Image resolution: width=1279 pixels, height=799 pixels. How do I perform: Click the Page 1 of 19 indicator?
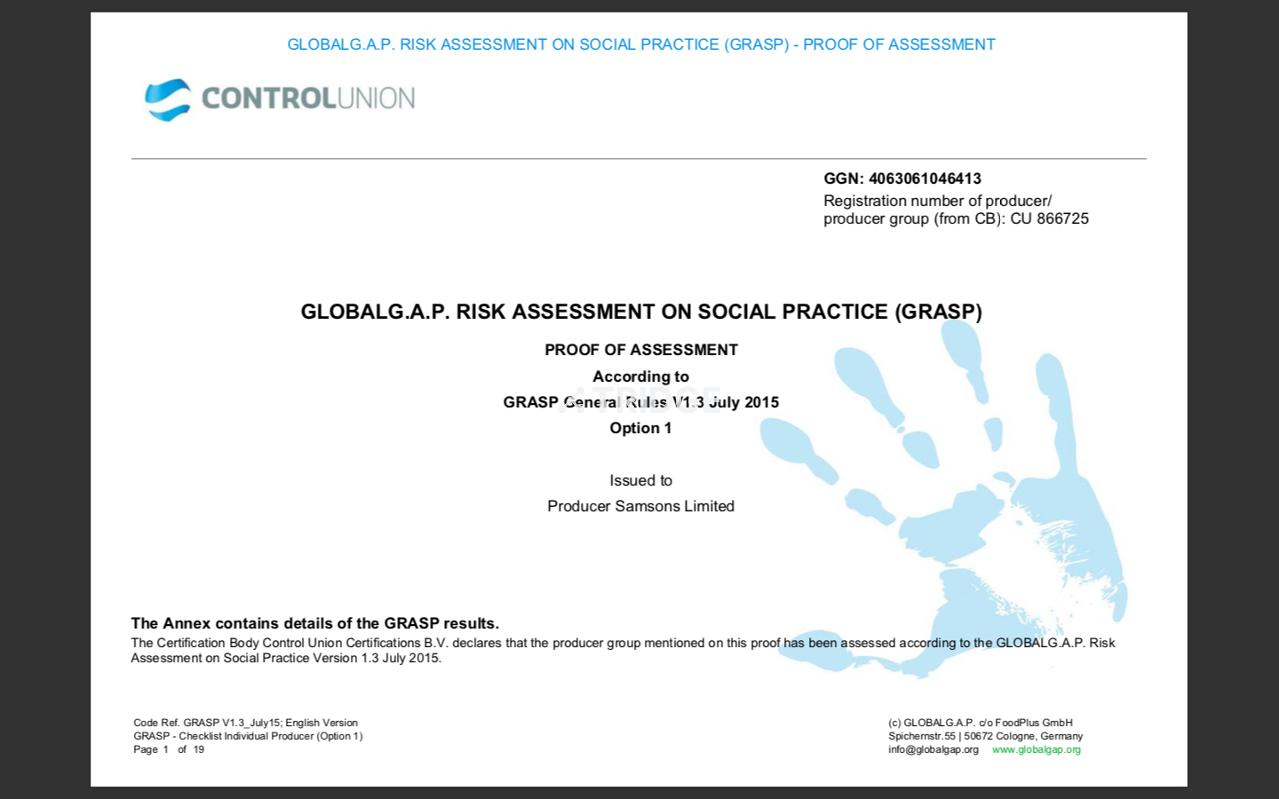[x=169, y=749]
